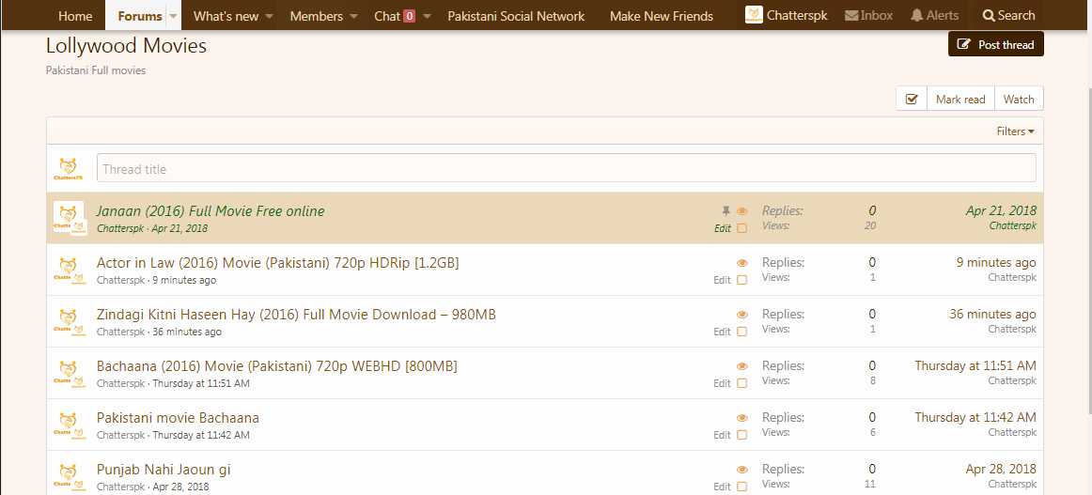
Task: Check the box for Pakistani movie Bachaana
Action: tap(742, 435)
